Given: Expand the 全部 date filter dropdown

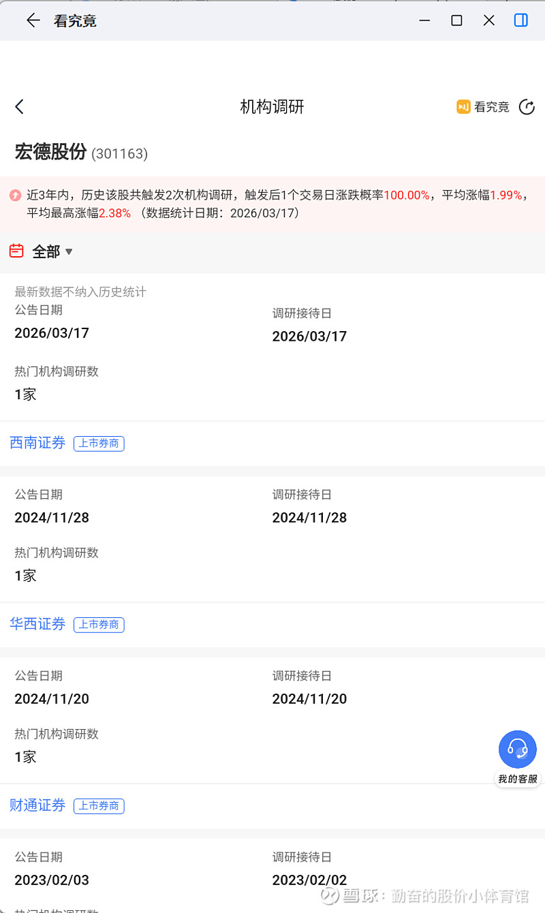Looking at the screenshot, I should (52, 252).
